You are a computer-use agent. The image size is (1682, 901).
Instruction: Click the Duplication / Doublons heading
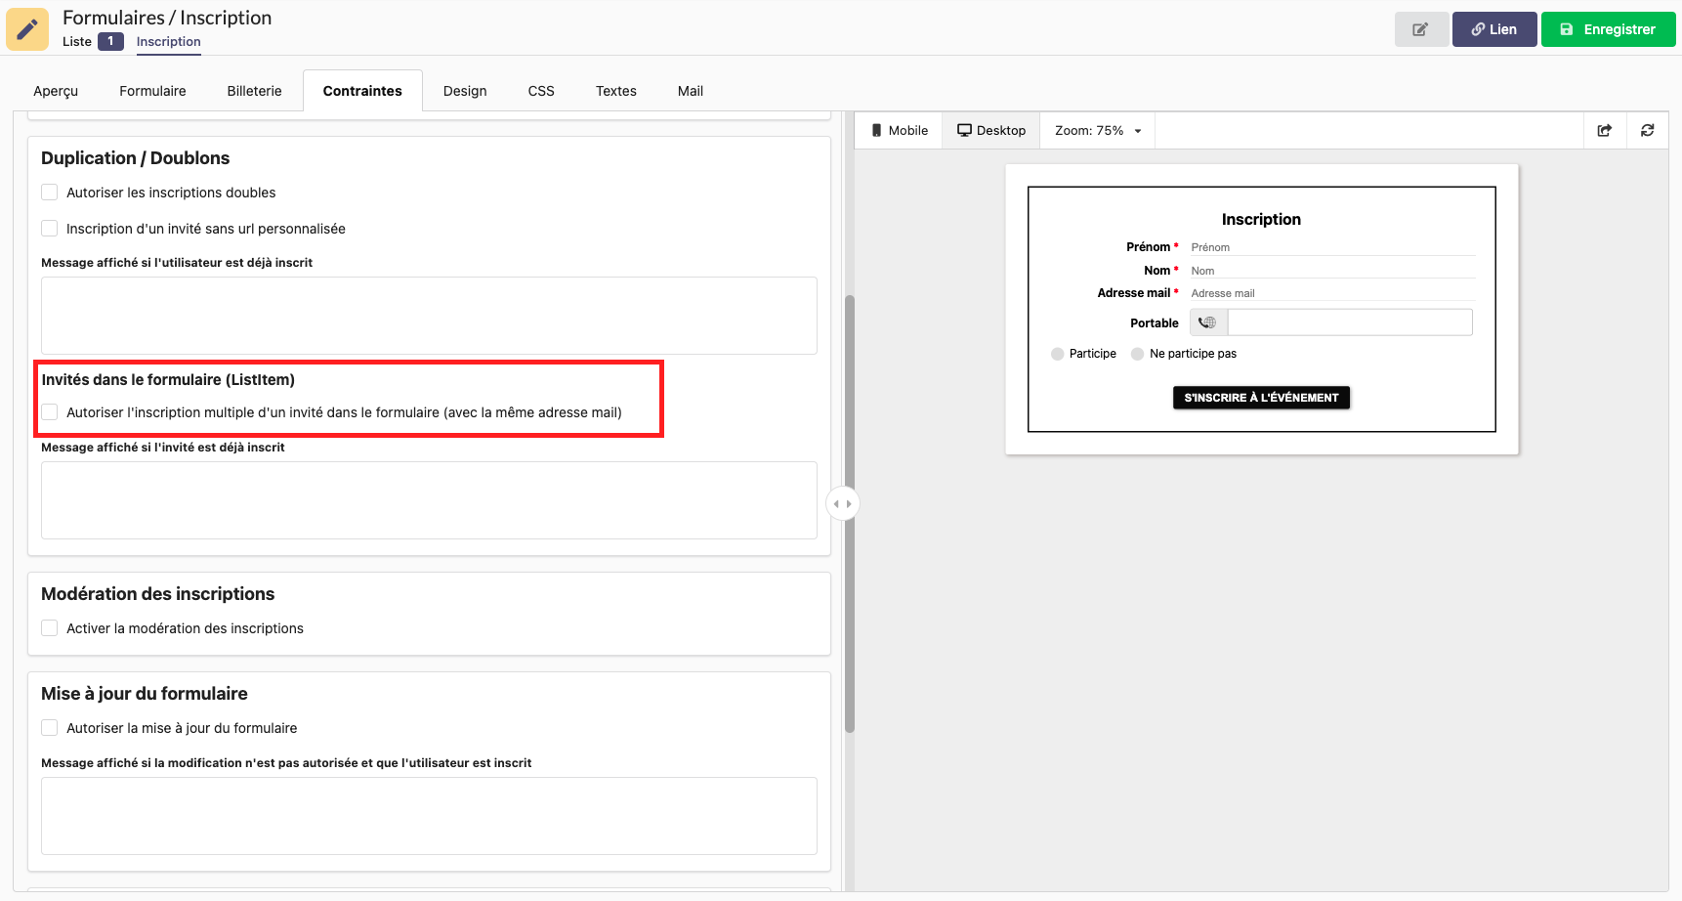tap(136, 158)
